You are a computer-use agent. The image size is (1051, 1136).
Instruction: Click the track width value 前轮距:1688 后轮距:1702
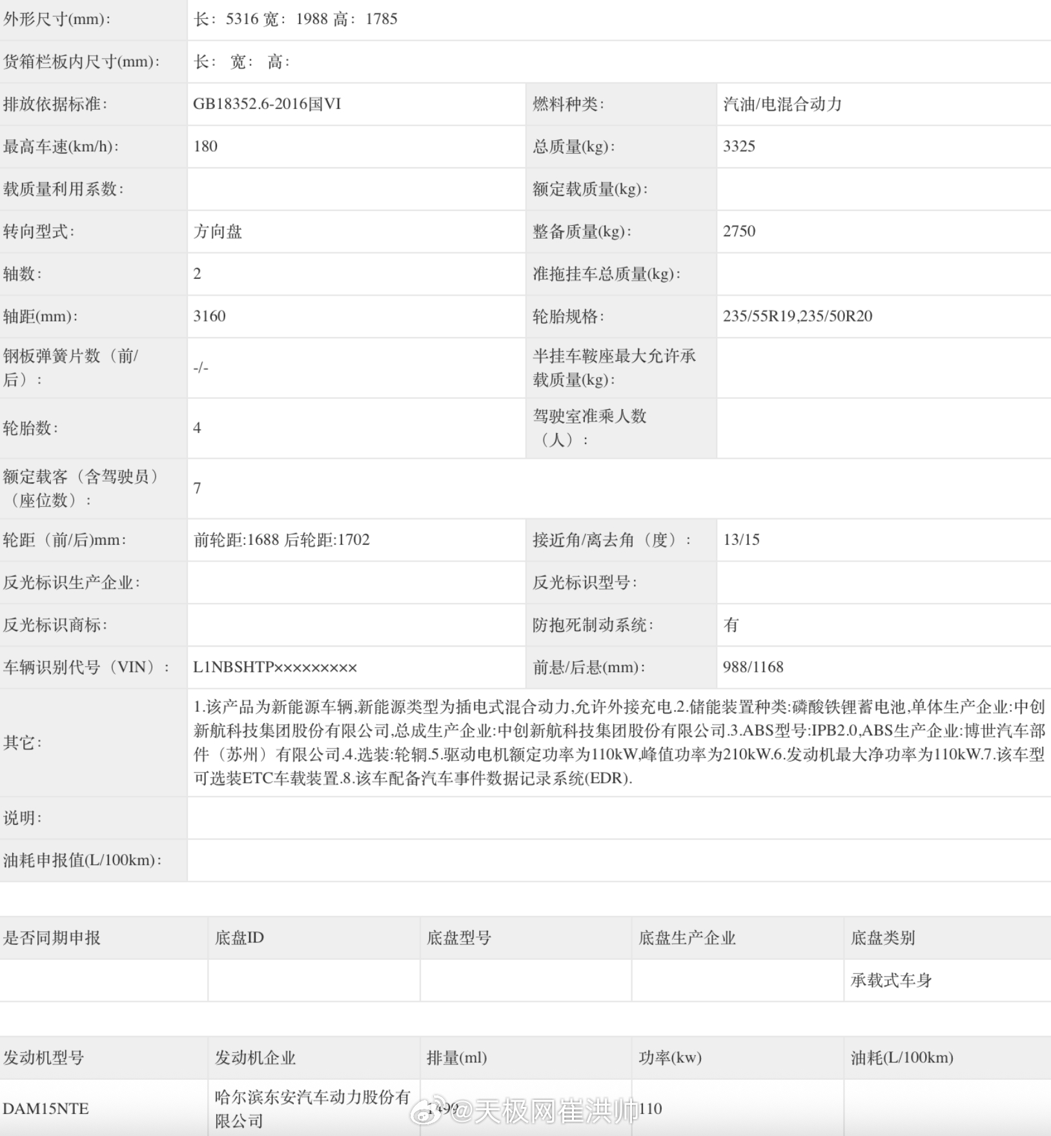[x=281, y=540]
